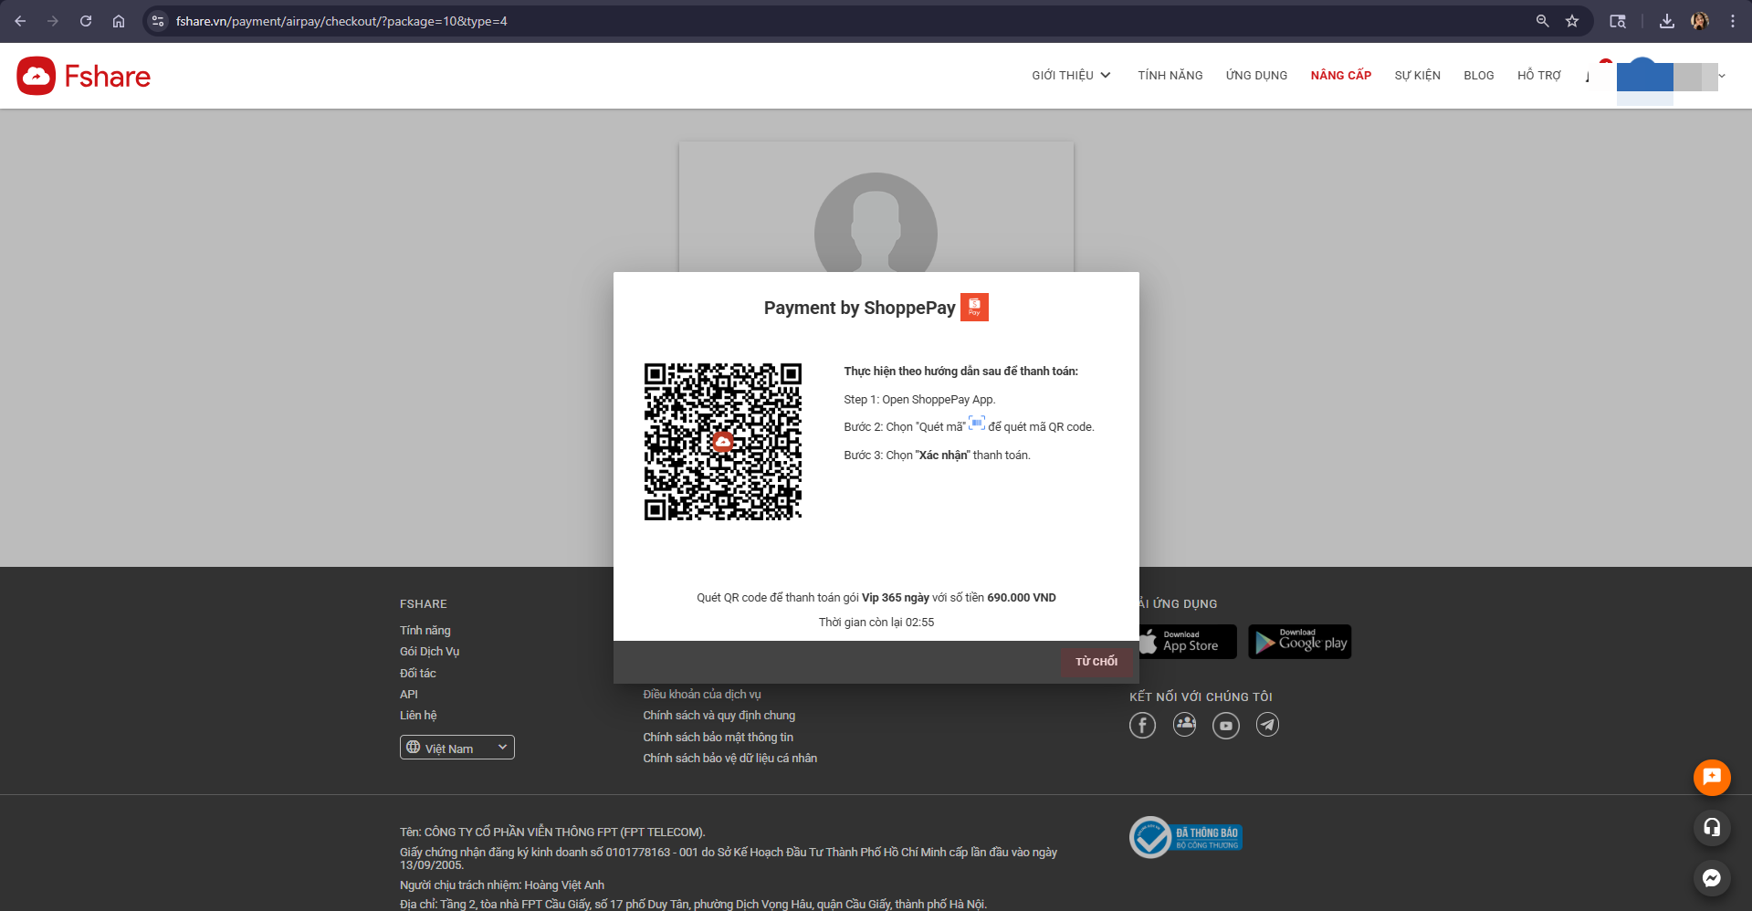Image resolution: width=1752 pixels, height=911 pixels.
Task: Open the ỨNG DỤNG menu item
Action: [x=1257, y=76]
